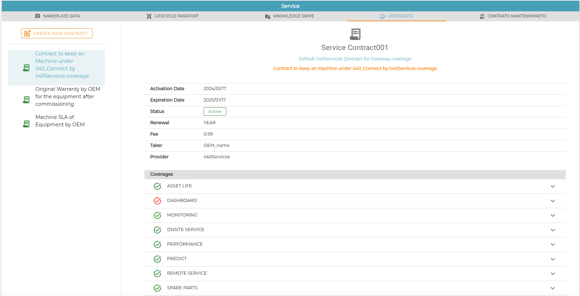Toggle the red Dashboard coverage check icon

pos(157,201)
